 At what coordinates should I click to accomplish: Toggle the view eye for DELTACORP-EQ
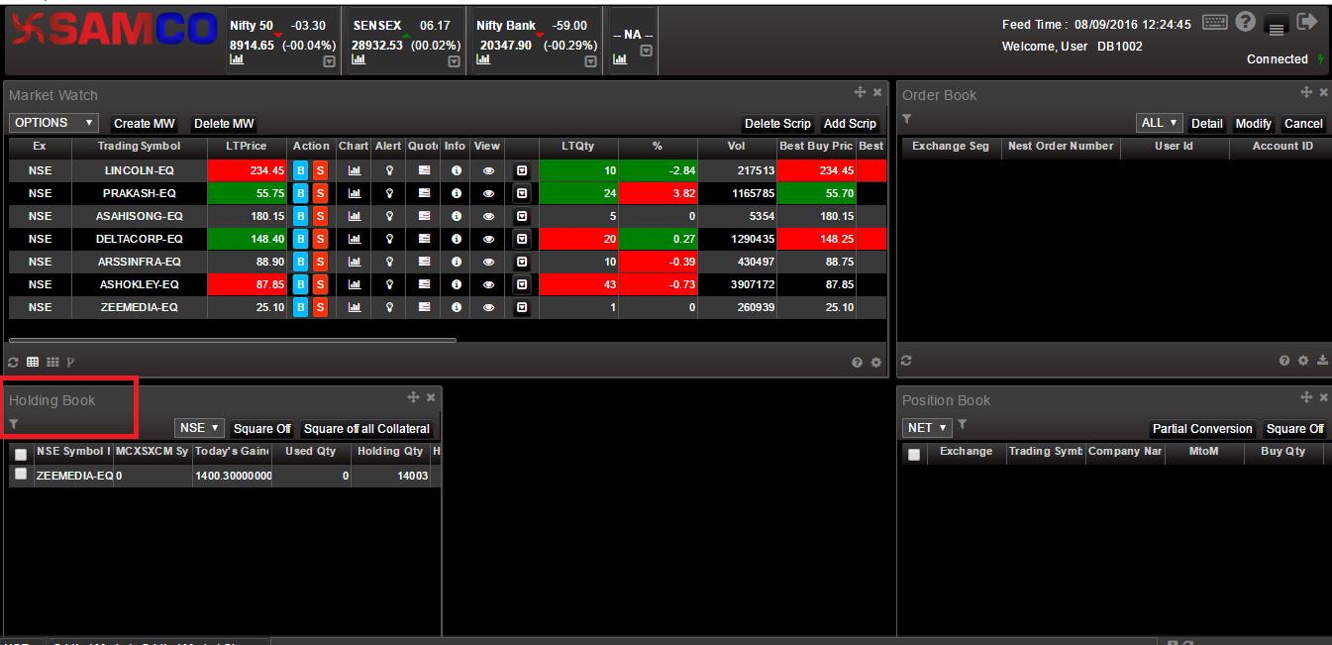pyautogui.click(x=487, y=239)
